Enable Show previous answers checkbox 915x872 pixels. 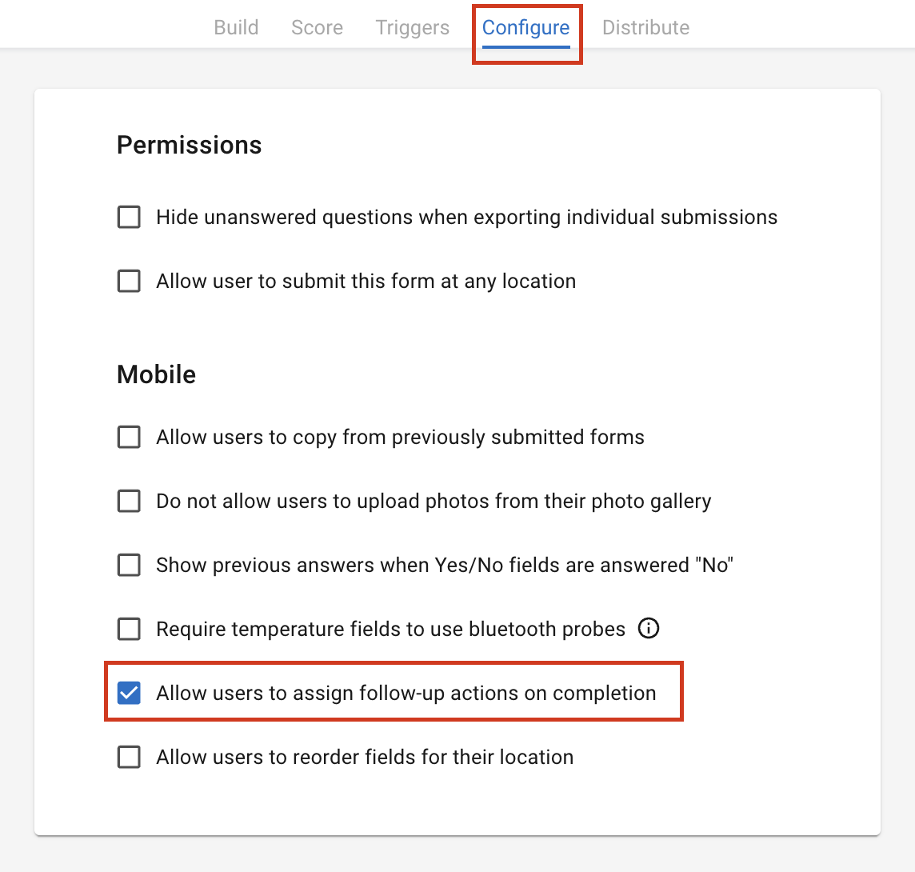[x=129, y=565]
